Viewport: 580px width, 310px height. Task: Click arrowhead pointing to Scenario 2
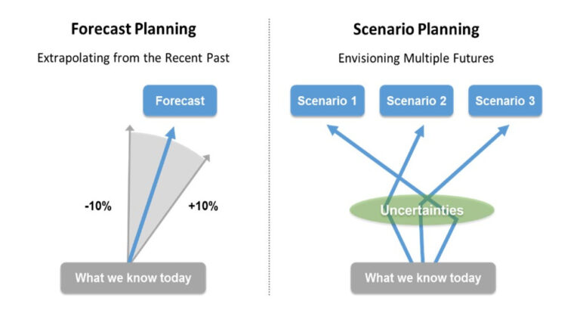pos(420,131)
